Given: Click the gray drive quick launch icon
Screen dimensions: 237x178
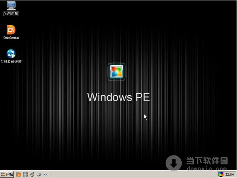Looking at the screenshot, I should (x=39, y=175).
